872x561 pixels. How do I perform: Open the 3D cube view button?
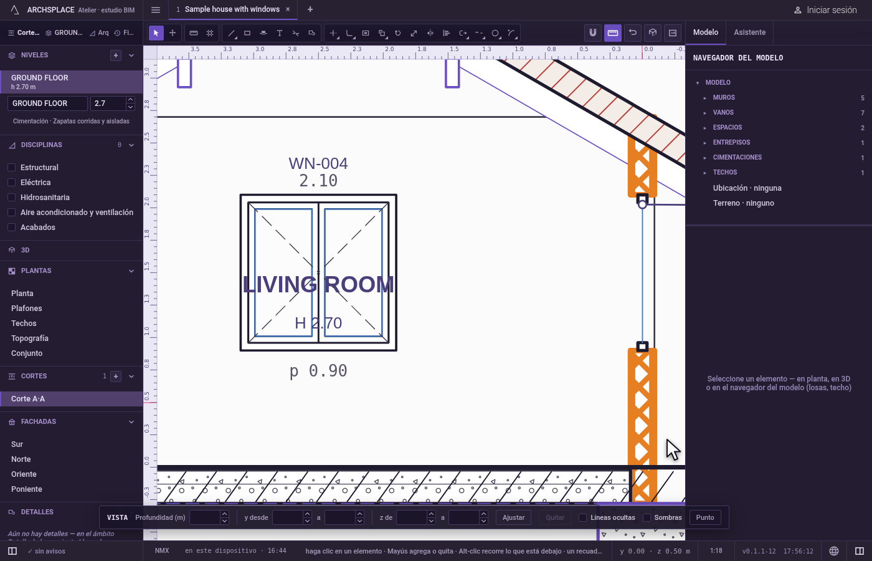tap(653, 32)
